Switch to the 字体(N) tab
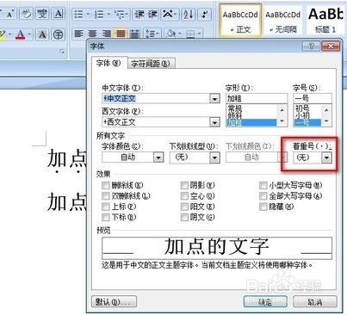The height and width of the screenshot is (315, 347). (108, 63)
